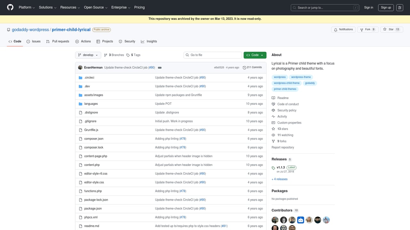Open GitHub home via the octocat logo
Image resolution: width=410 pixels, height=230 pixels.
click(10, 7)
